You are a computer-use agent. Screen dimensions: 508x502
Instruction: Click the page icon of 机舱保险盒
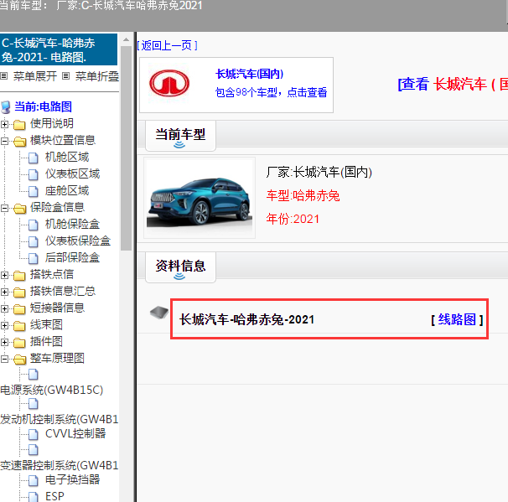(34, 225)
